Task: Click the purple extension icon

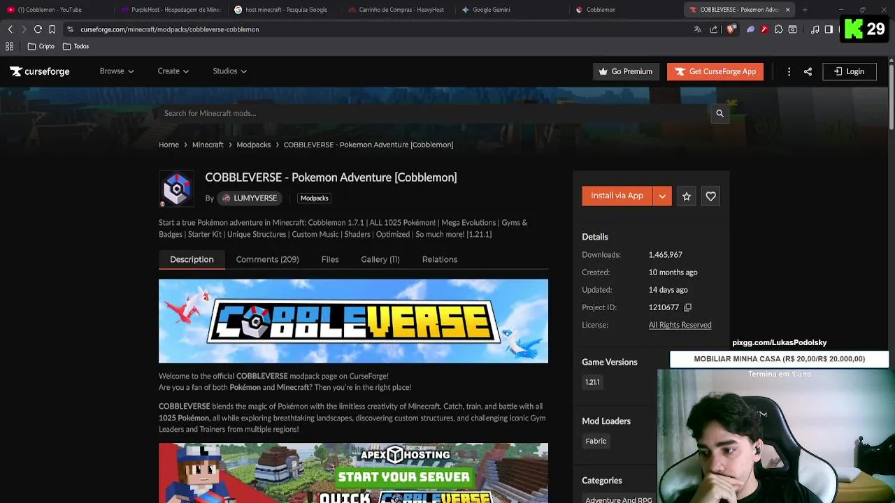Action: tap(750, 29)
